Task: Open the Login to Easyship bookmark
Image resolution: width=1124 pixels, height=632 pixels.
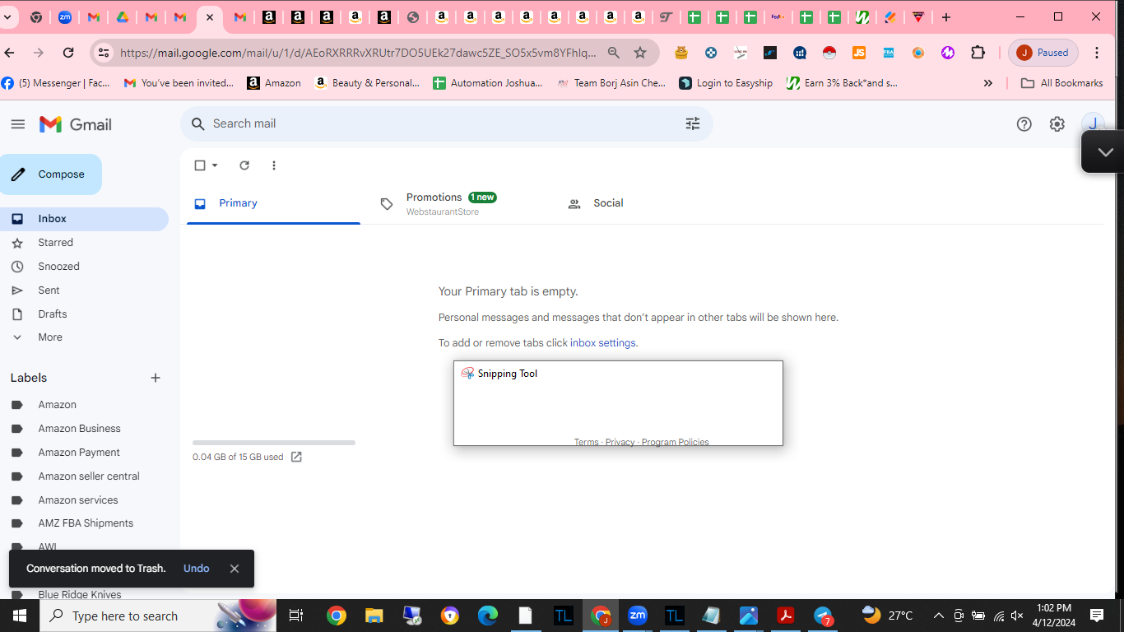Action: click(x=726, y=83)
